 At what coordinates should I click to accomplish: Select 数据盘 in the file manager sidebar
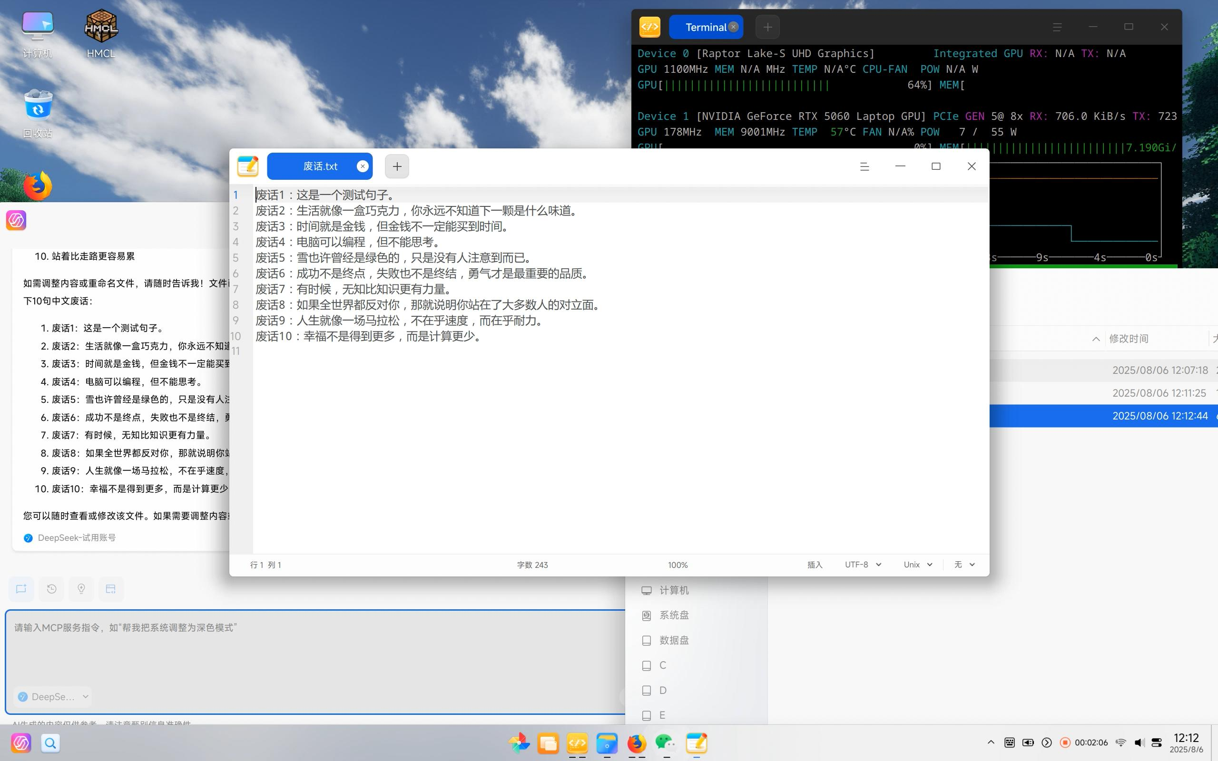tap(673, 640)
